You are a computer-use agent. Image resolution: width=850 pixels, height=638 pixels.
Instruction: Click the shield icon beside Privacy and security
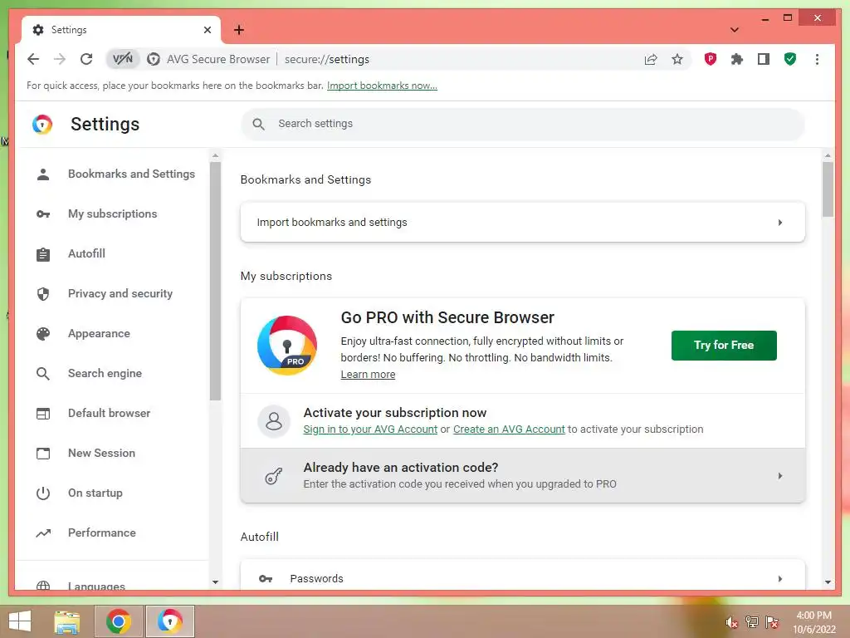[x=43, y=294]
